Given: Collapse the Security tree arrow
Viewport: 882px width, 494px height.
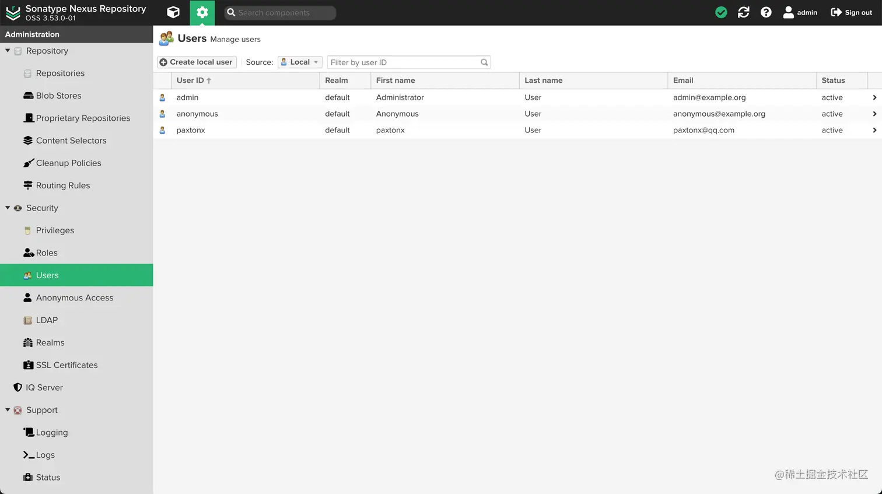Looking at the screenshot, I should [8, 208].
